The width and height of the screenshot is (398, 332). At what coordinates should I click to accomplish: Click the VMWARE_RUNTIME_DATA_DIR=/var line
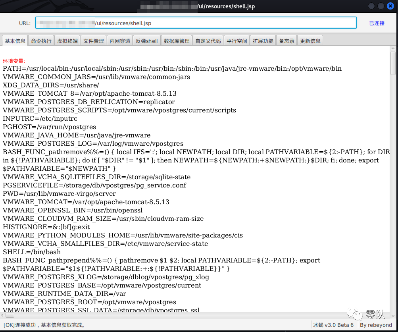pos(64,294)
